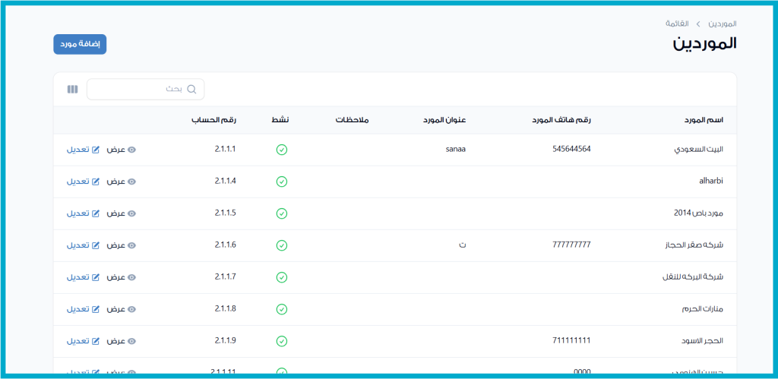Screen dimensions: 778x379
Task: Sort by رقم الحساب column header
Action: coord(213,120)
